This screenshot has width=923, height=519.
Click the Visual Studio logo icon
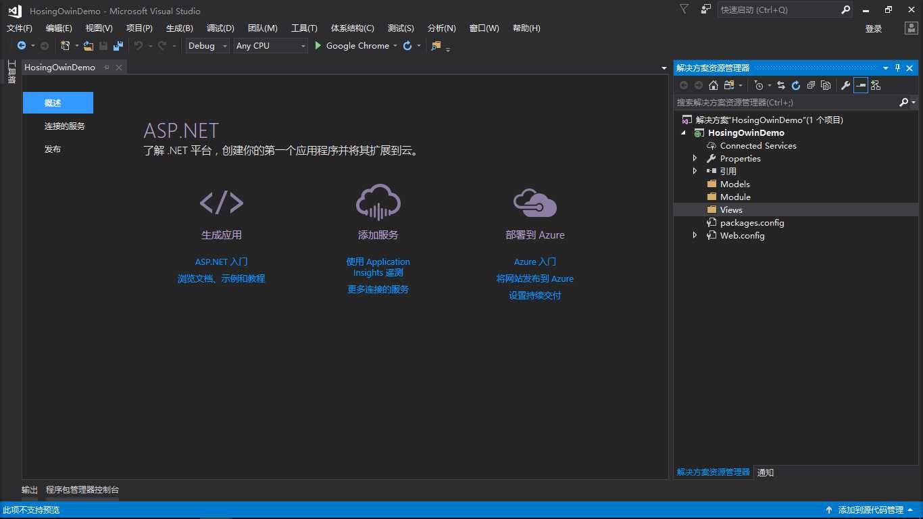pos(15,11)
